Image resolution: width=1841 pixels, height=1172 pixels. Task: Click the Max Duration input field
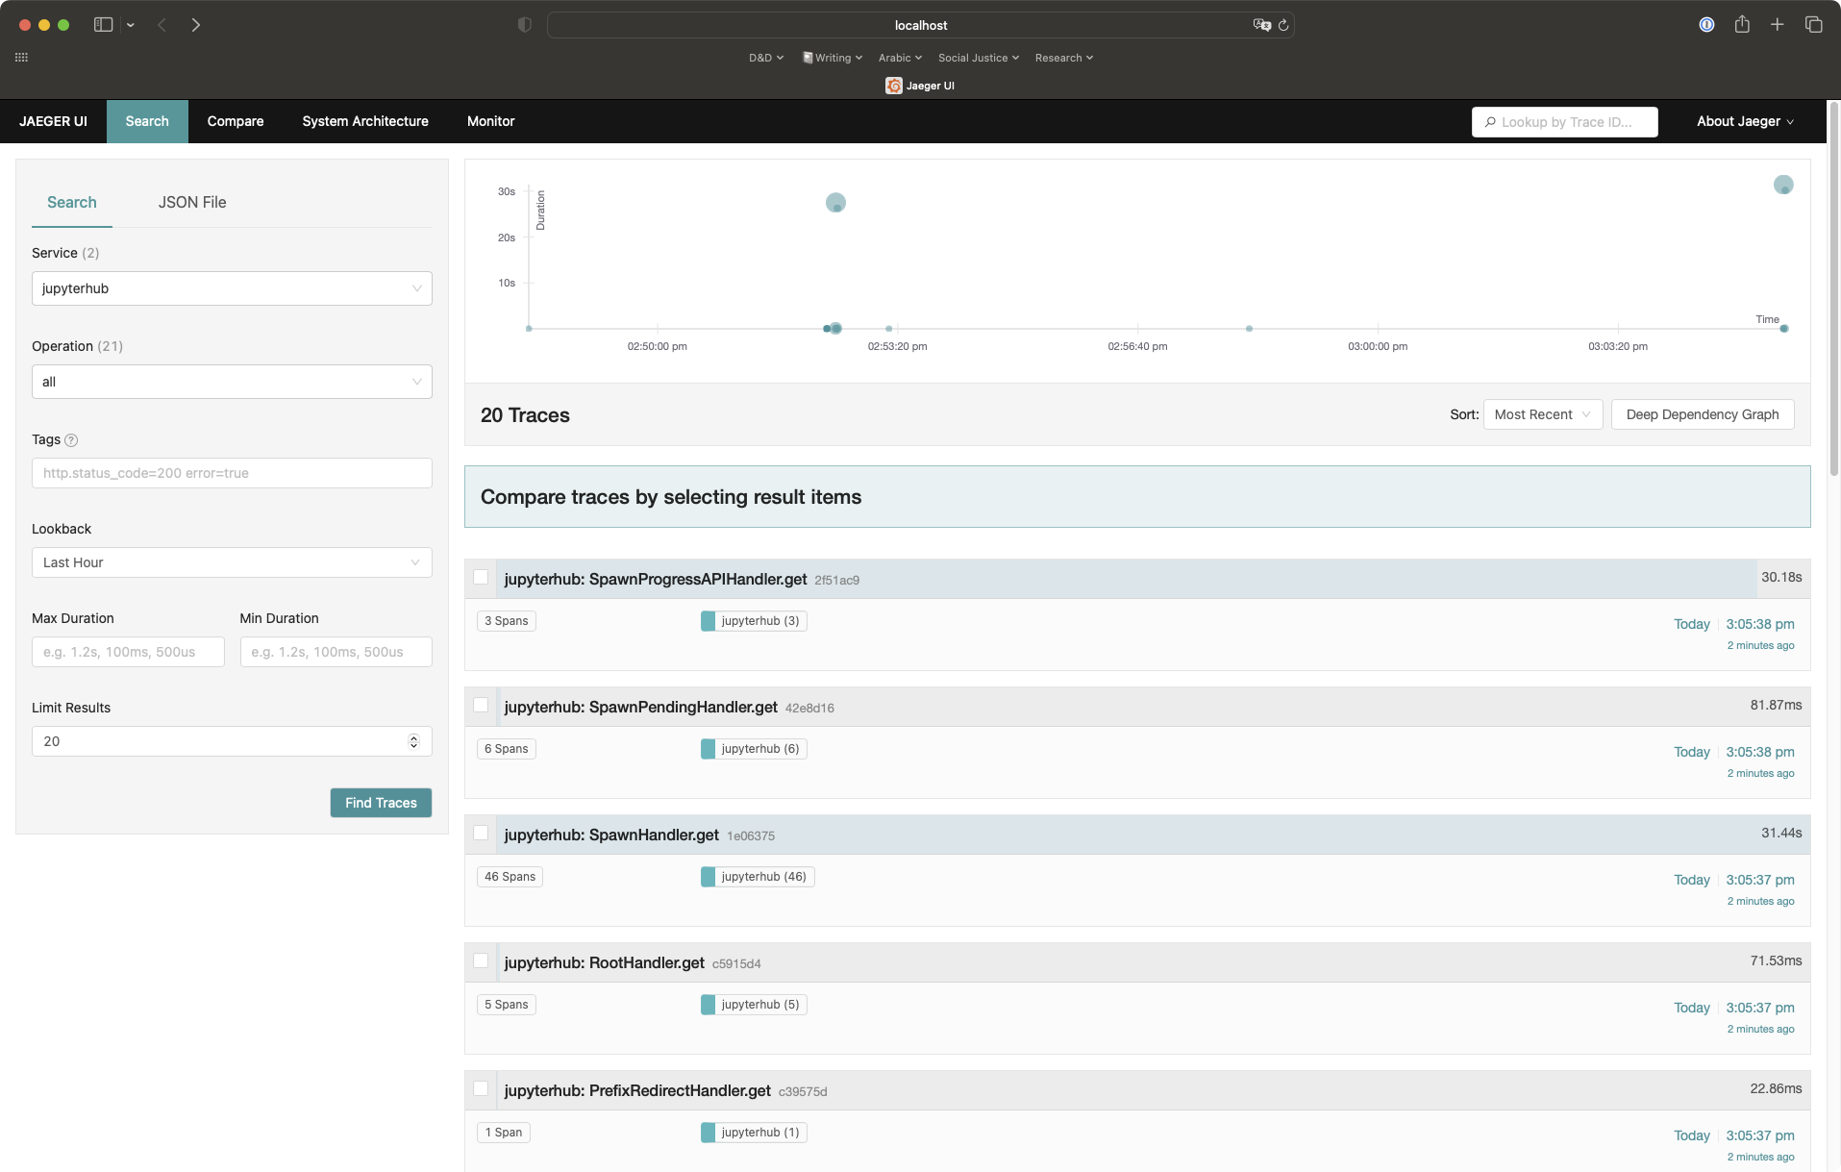tap(128, 652)
